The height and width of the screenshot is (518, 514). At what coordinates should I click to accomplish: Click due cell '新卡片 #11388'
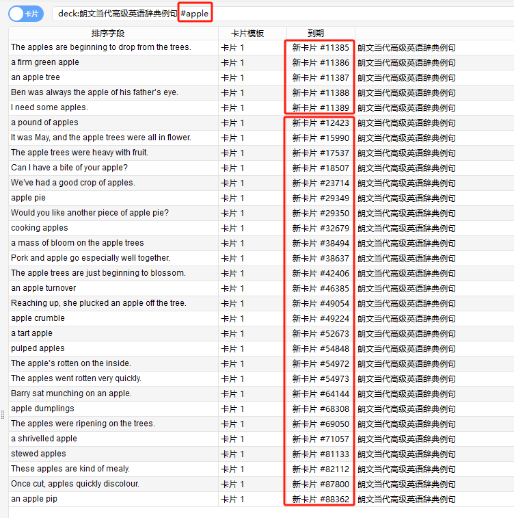click(x=321, y=92)
